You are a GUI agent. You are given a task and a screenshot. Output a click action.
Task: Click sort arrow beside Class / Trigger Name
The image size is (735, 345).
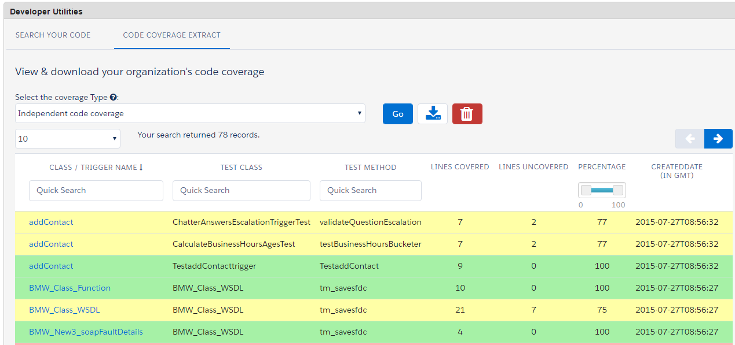point(141,167)
